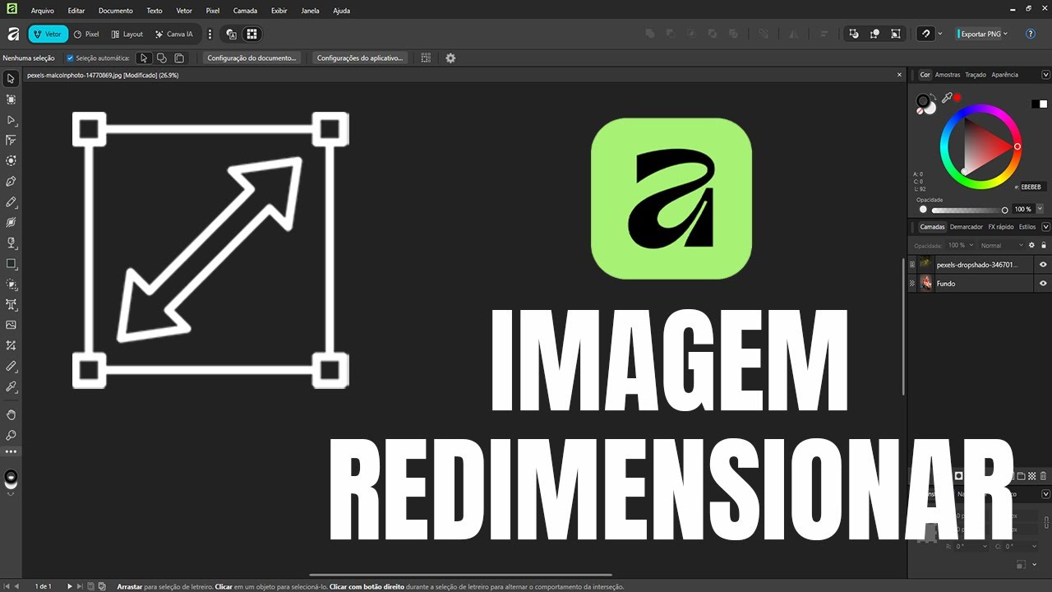Click Configurações do aplicativo button
1052x592 pixels.
tap(361, 58)
